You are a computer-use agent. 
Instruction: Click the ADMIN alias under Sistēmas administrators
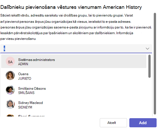pos(23,64)
